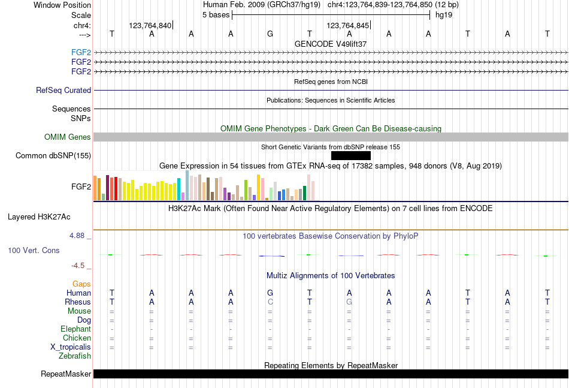Open the H3K27Ac Mark track title
Image resolution: width=569 pixels, height=388 pixels.
(x=331, y=209)
